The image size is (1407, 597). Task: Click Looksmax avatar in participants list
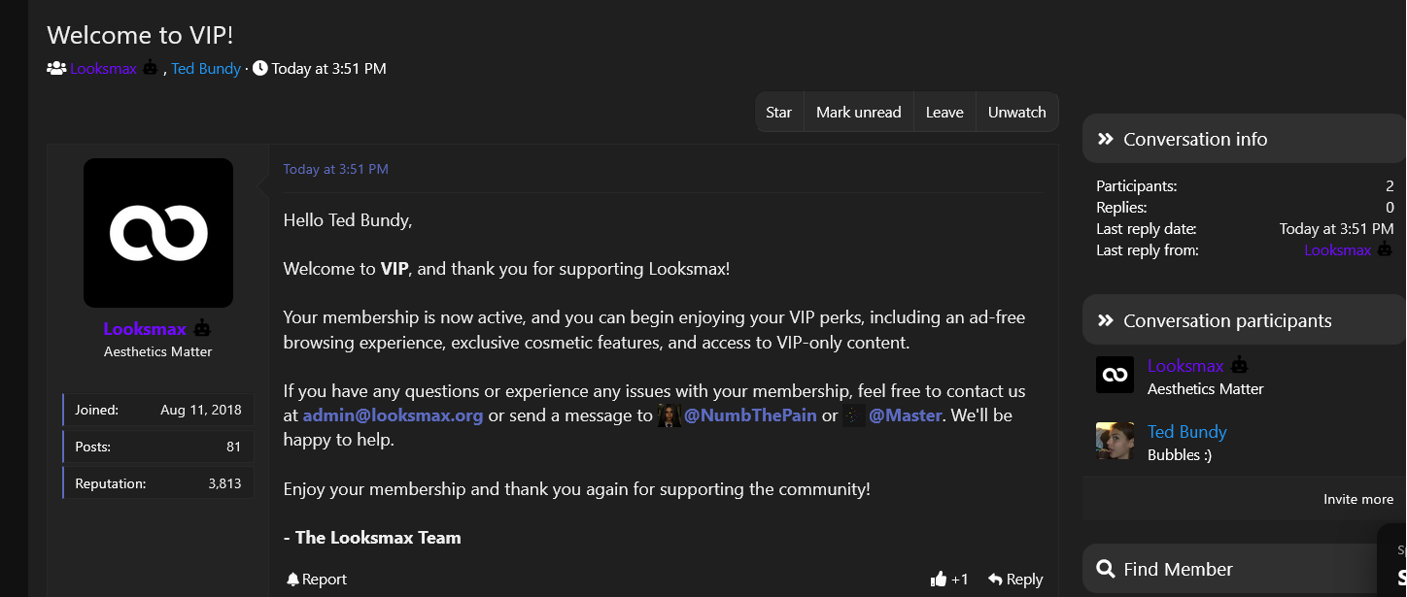[x=1115, y=375]
